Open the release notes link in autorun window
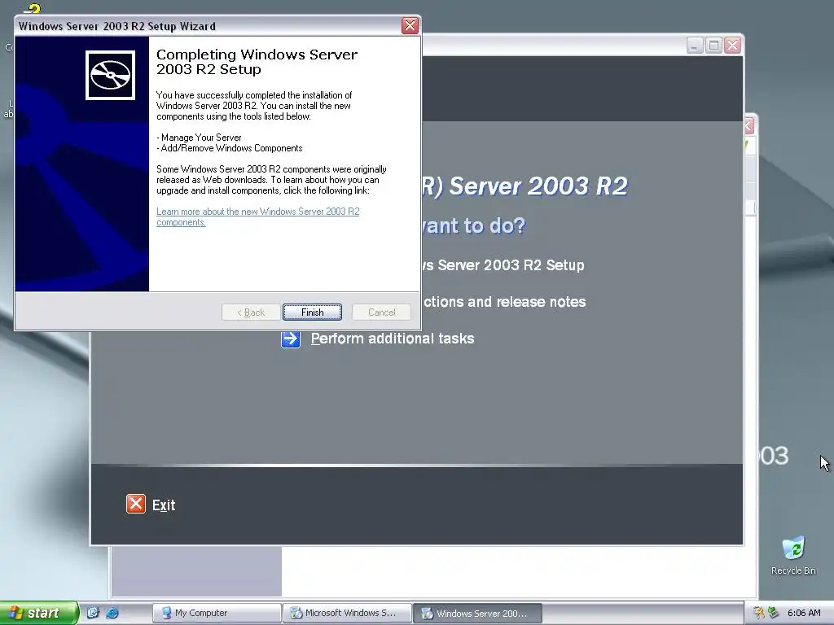The height and width of the screenshot is (625, 834). [x=504, y=302]
